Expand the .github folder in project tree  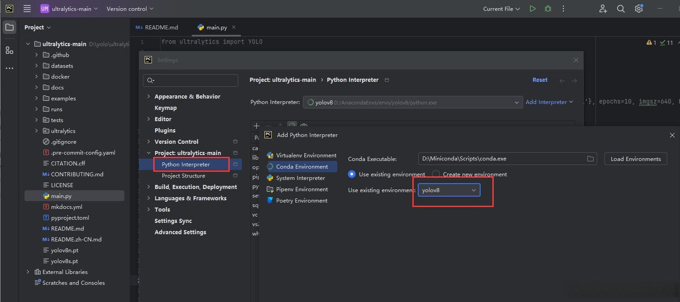tap(37, 55)
